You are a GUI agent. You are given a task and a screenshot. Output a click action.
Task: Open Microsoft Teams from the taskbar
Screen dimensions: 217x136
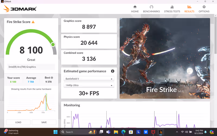[x=108, y=132]
